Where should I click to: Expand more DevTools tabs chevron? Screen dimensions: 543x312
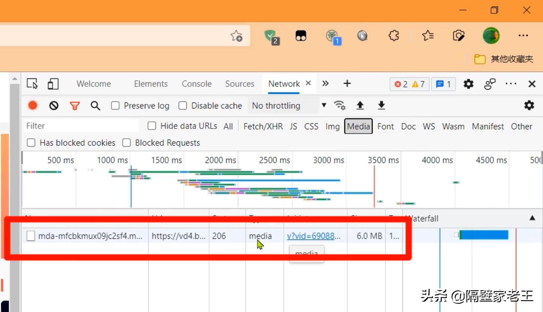point(325,84)
